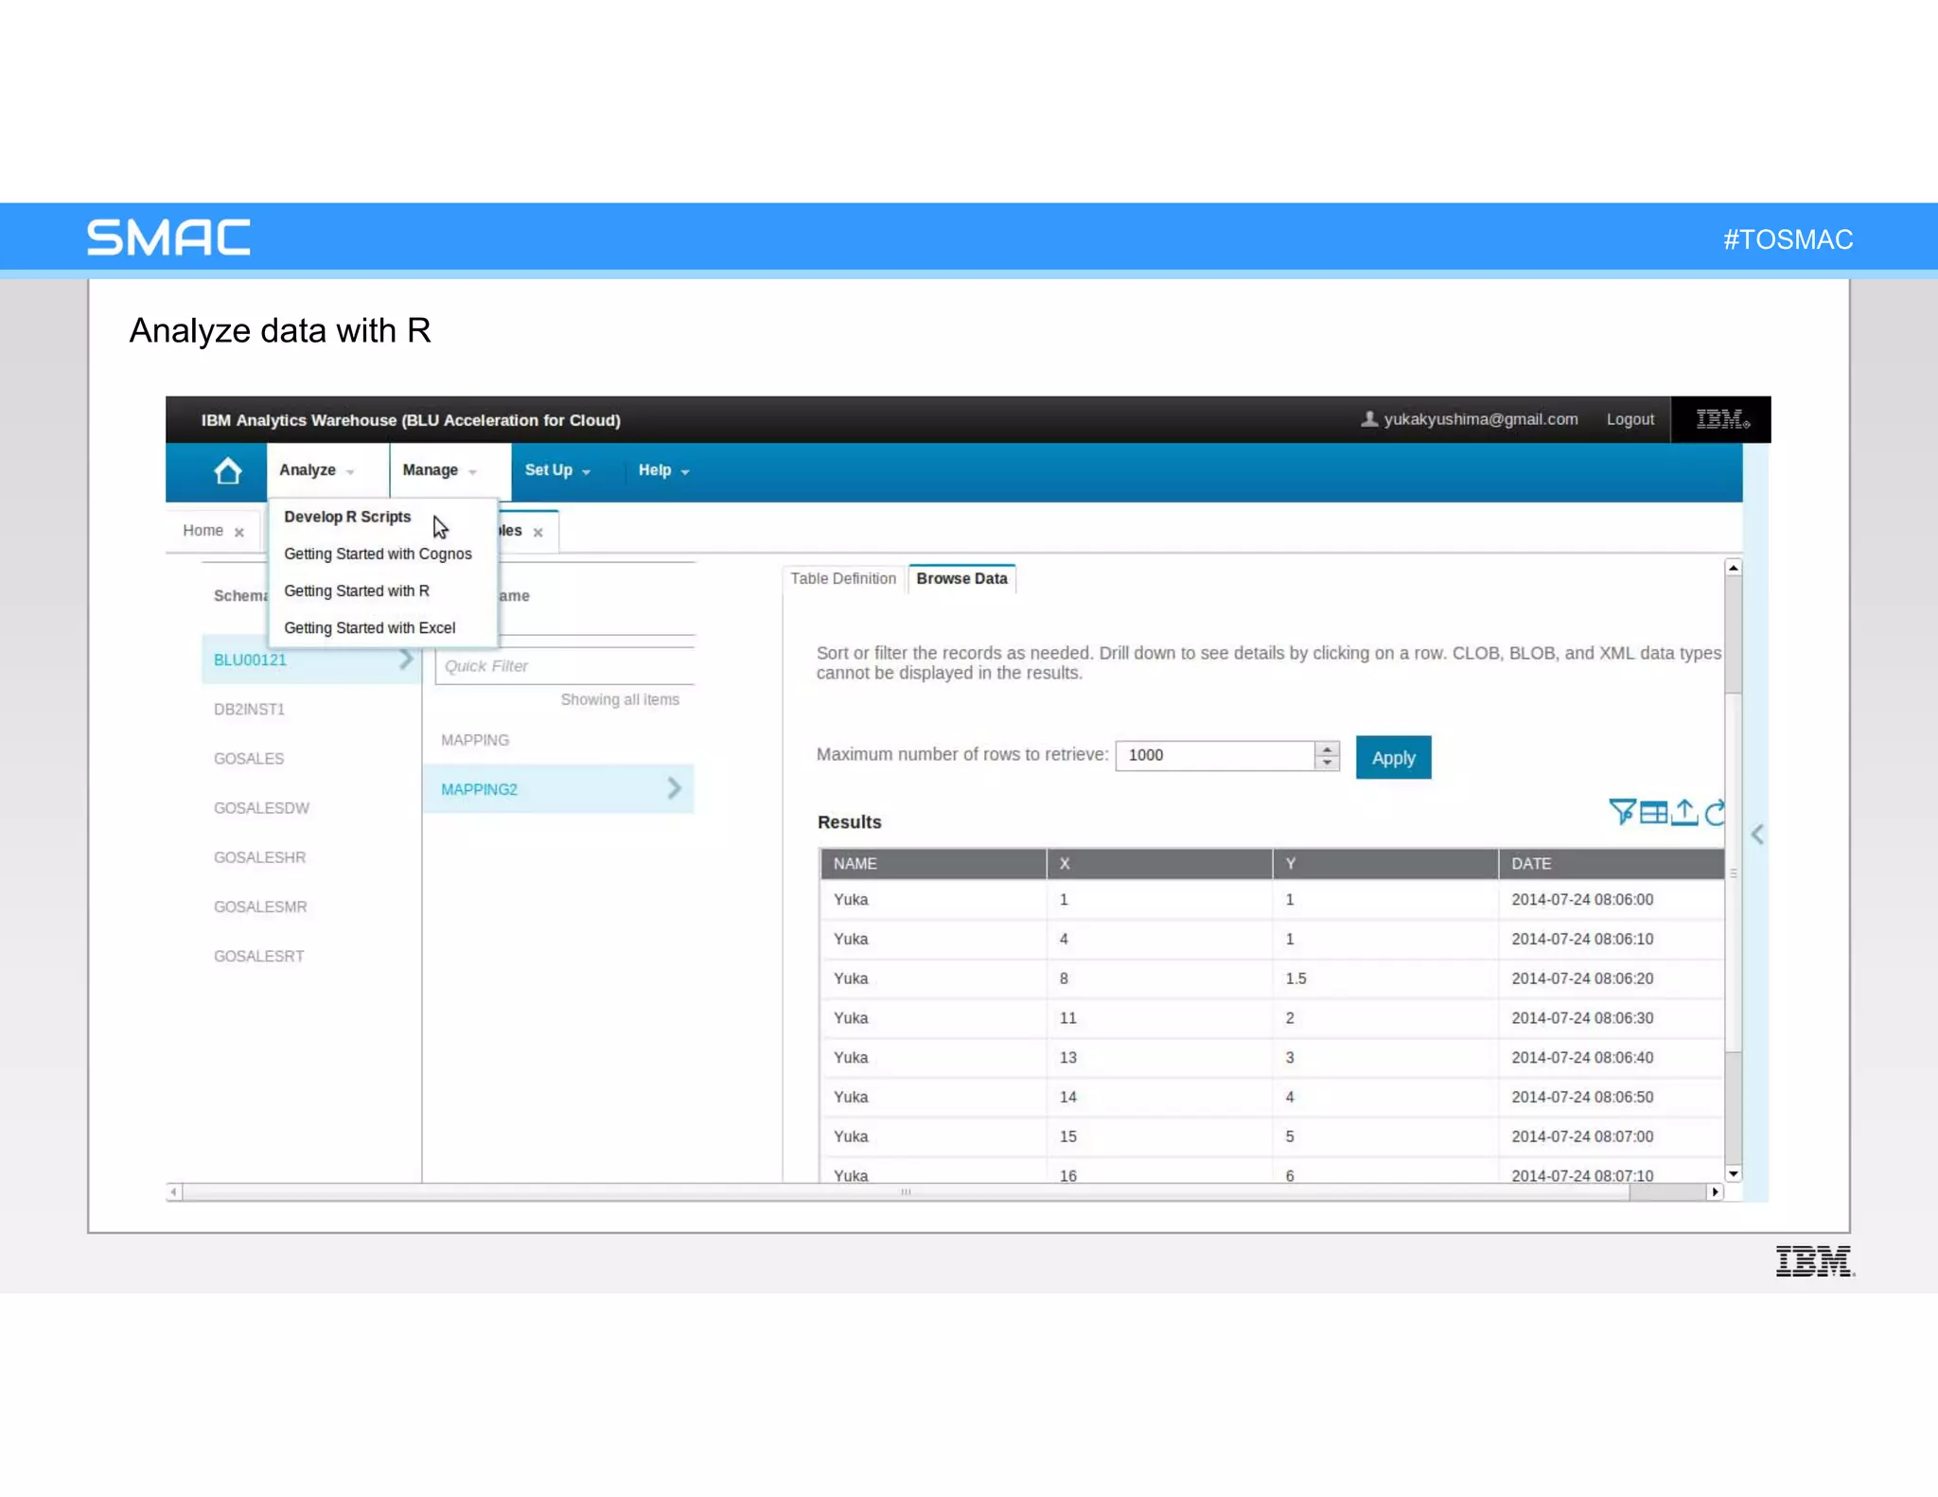Screen dimensions: 1938x1497
Task: Expand the right side panel chevron
Action: (1757, 834)
